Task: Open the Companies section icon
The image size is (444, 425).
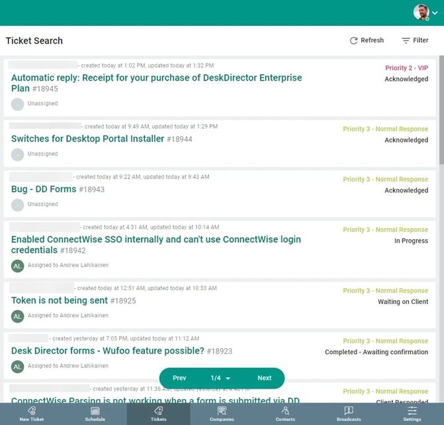Action: [x=222, y=410]
